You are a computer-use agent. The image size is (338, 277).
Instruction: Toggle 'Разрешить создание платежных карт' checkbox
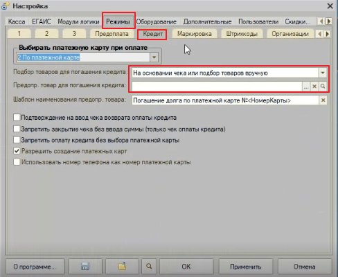tap(17, 151)
